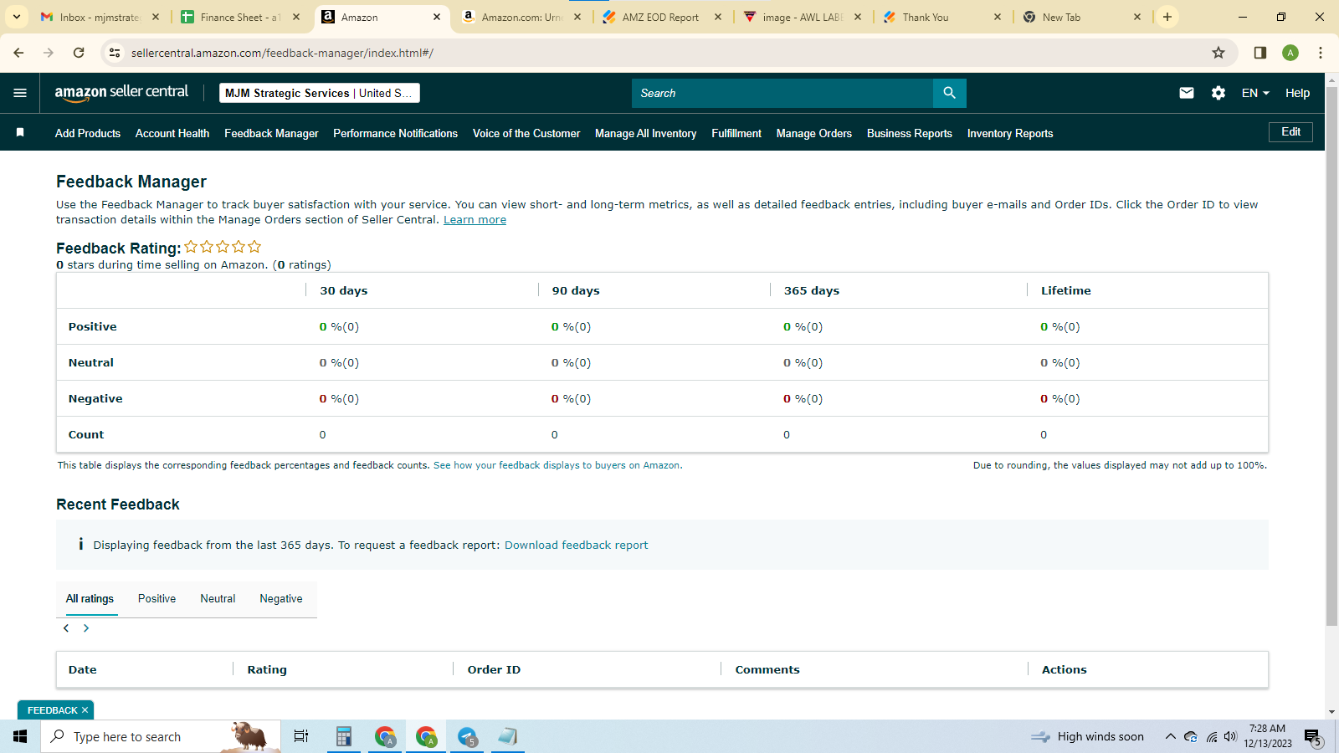Screen dimensions: 1339x753
Task: Open the hamburger navigation menu
Action: [x=20, y=93]
